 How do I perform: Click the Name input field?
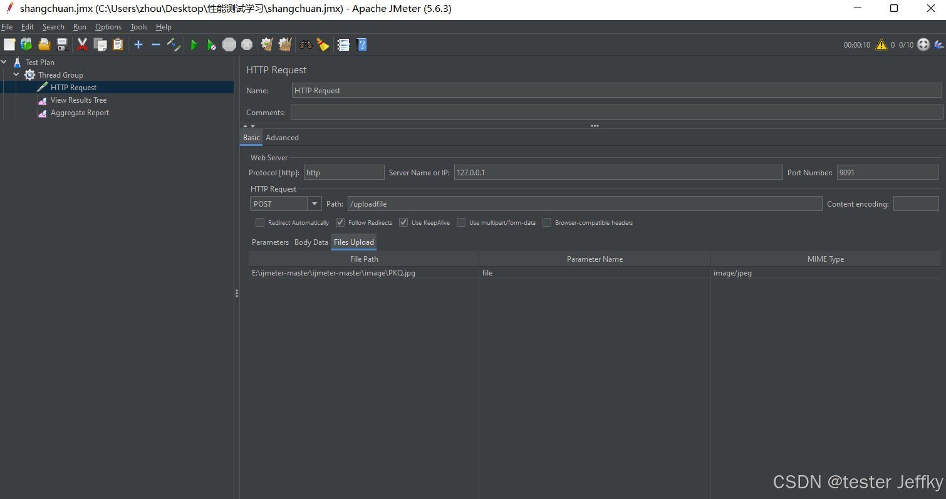coord(616,90)
